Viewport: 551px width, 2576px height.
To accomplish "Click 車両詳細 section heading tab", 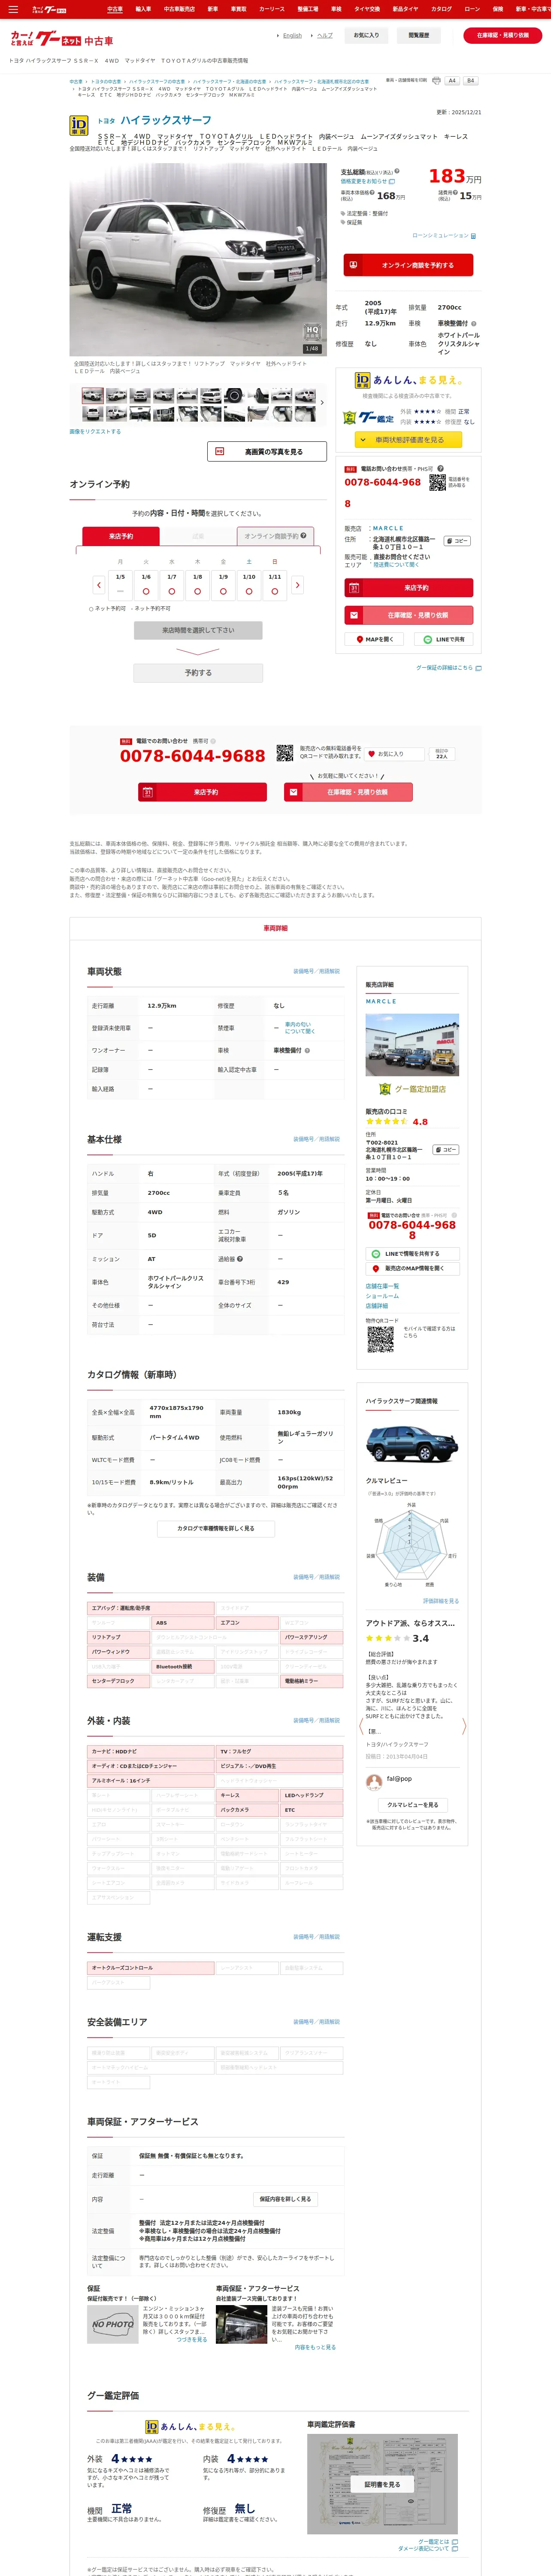I will tap(275, 929).
